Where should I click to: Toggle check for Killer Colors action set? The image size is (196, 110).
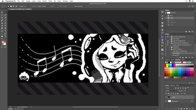[x=166, y=39]
